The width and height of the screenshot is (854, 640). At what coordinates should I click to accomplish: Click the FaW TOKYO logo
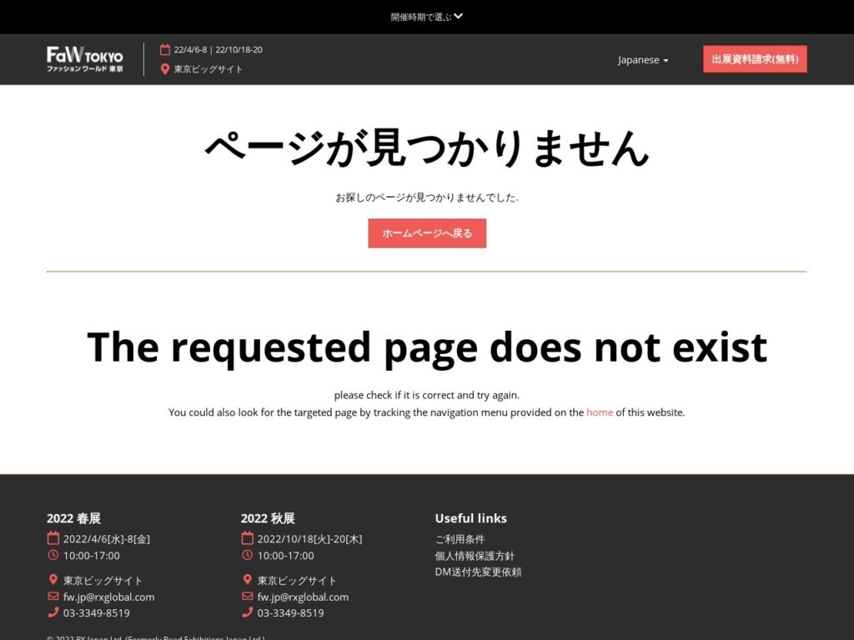coord(85,59)
